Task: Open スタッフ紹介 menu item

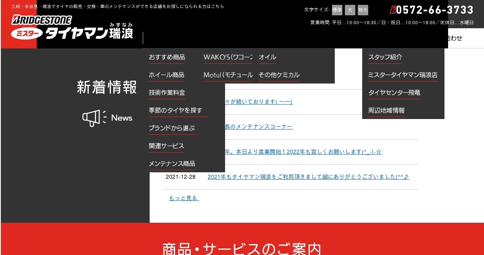Action: click(385, 57)
